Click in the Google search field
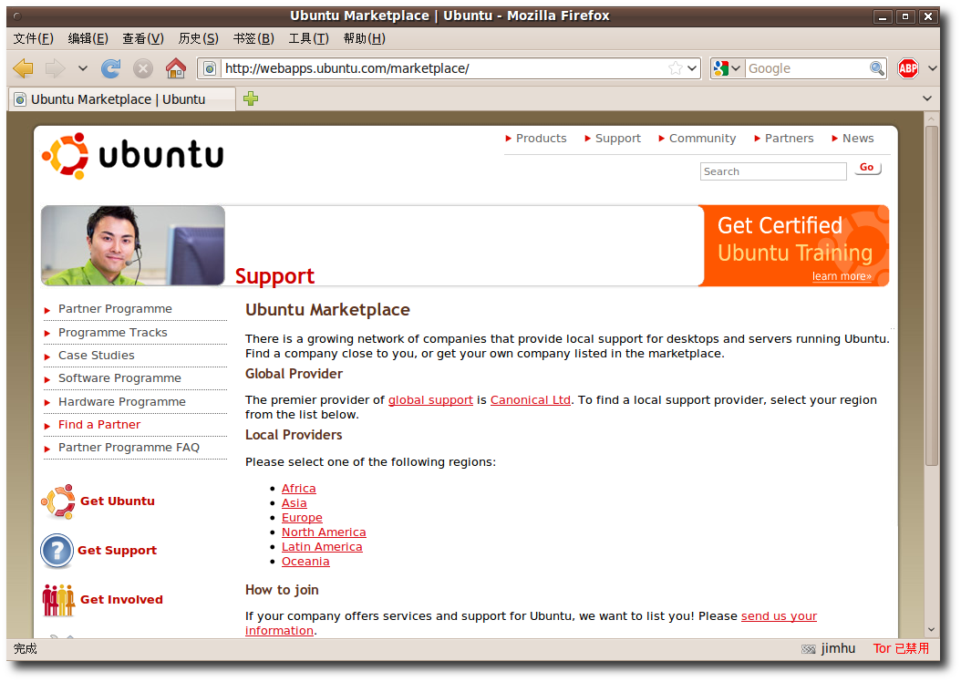961x682 pixels. click(x=807, y=68)
